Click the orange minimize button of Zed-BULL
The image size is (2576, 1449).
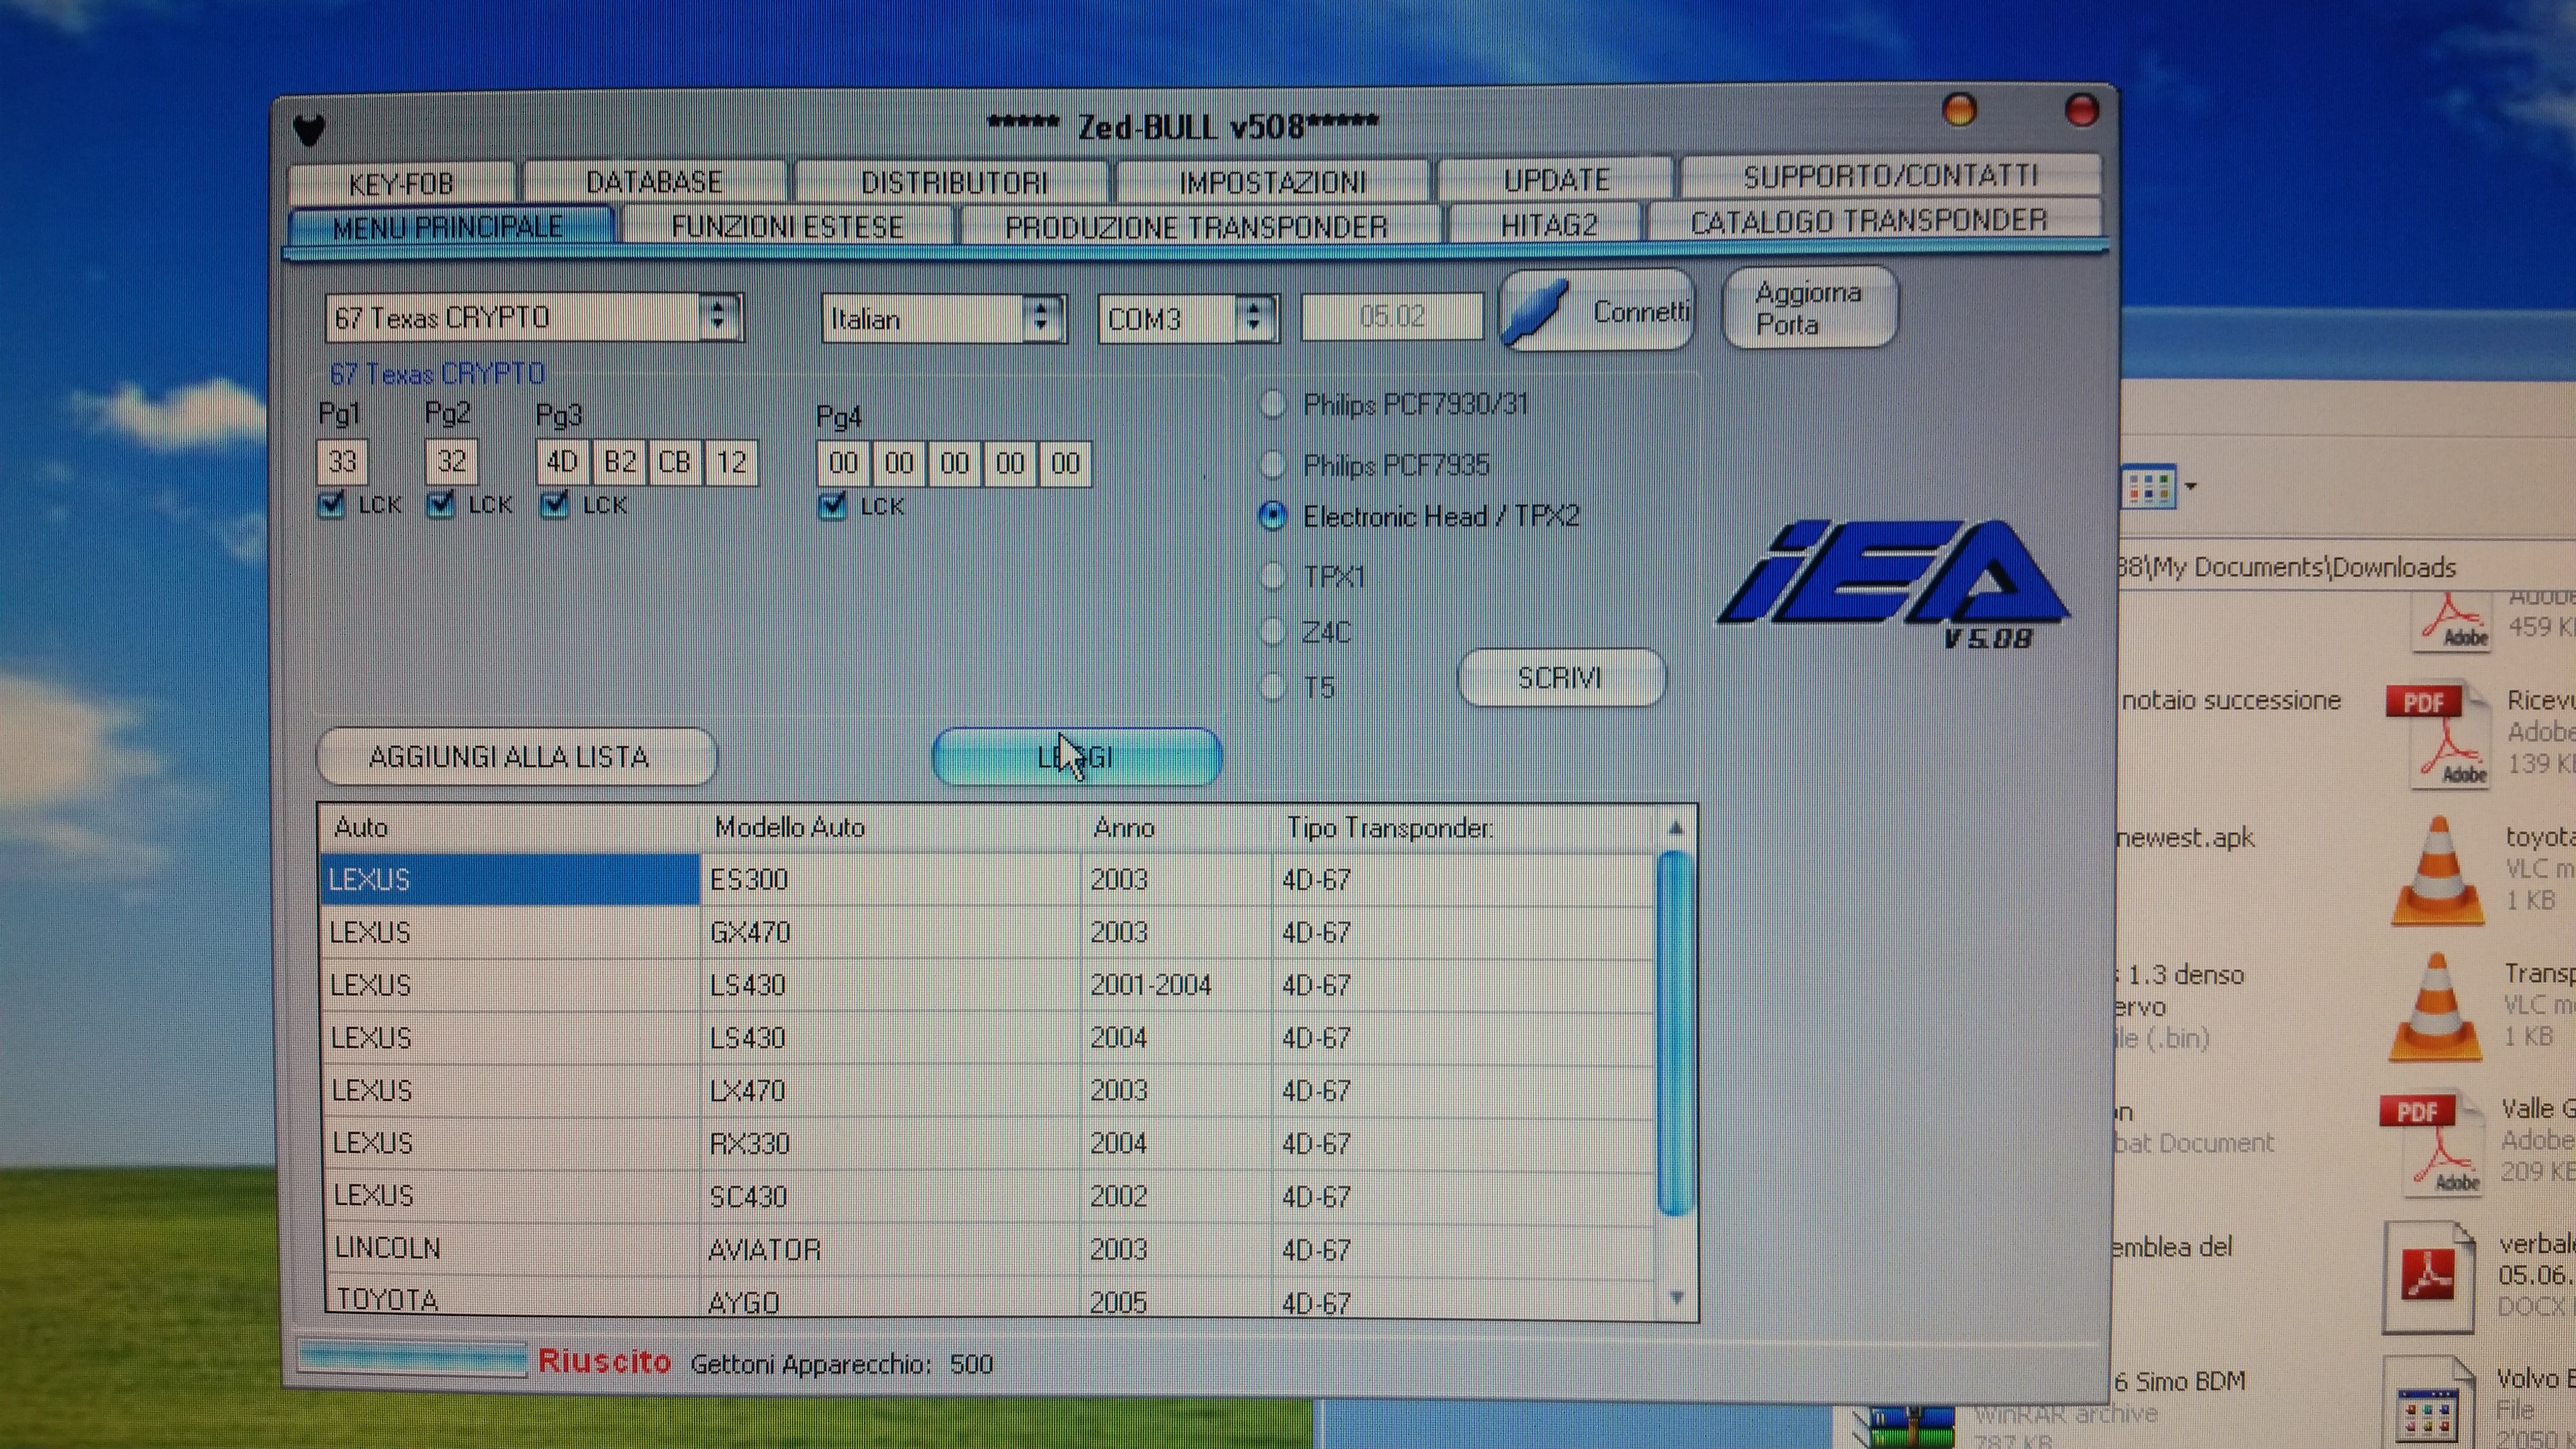click(1959, 109)
